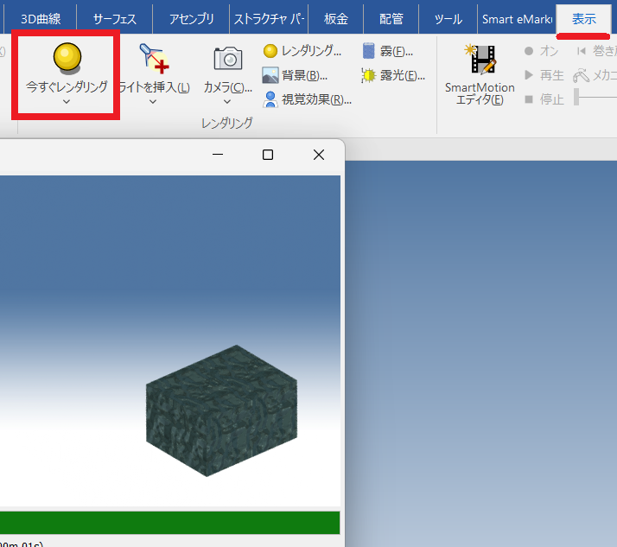
Task: Expand the 今すぐレンダリング dropdown arrow
Action: (67, 102)
